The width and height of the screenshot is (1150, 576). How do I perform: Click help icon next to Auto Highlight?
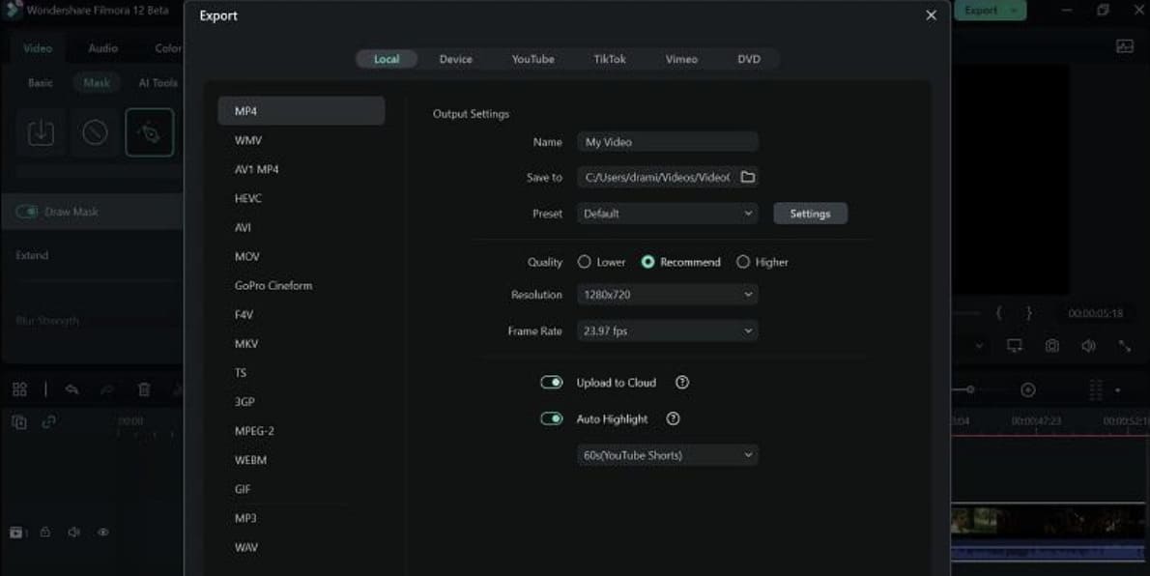pos(674,419)
